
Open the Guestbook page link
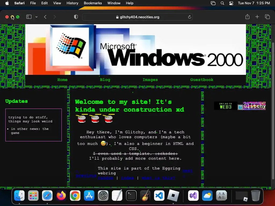pos(202,80)
